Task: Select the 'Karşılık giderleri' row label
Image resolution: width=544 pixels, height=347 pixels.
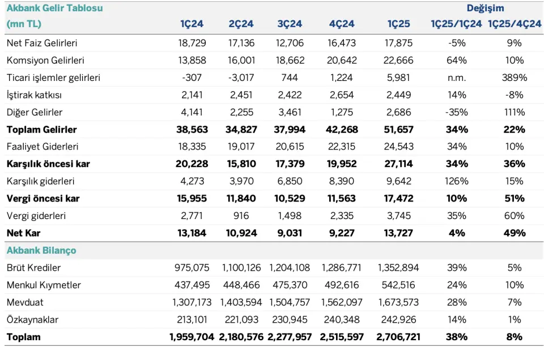Action: point(41,181)
